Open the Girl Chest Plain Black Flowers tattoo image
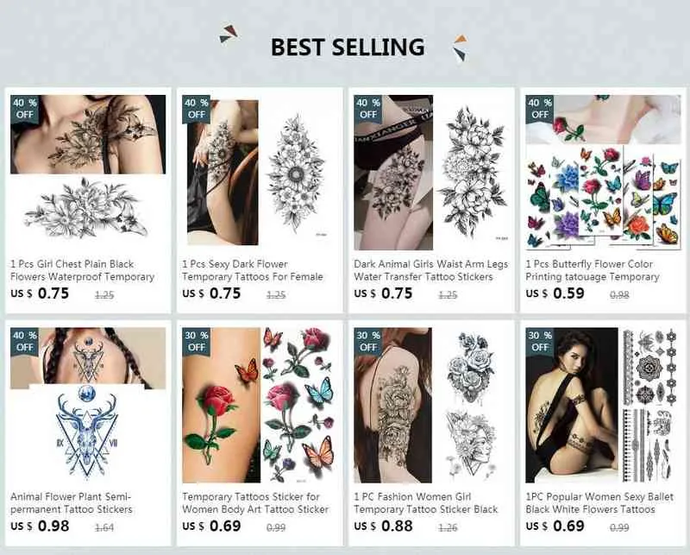The width and height of the screenshot is (690, 555). point(88,173)
